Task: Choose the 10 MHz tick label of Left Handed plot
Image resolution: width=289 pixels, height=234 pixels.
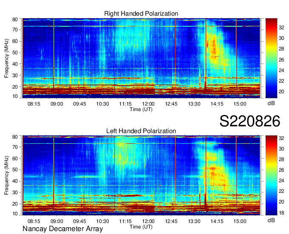Action: 15,214
